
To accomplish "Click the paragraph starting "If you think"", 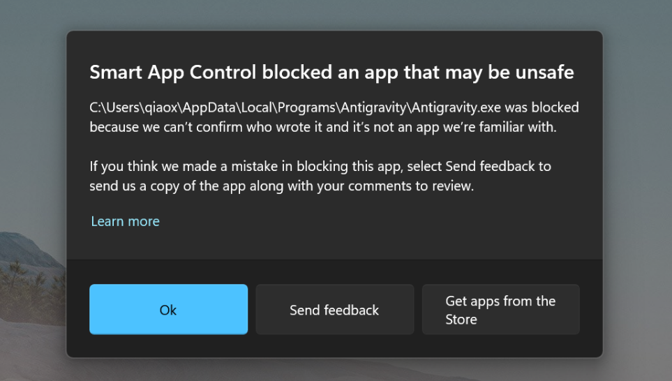I will click(x=320, y=177).
